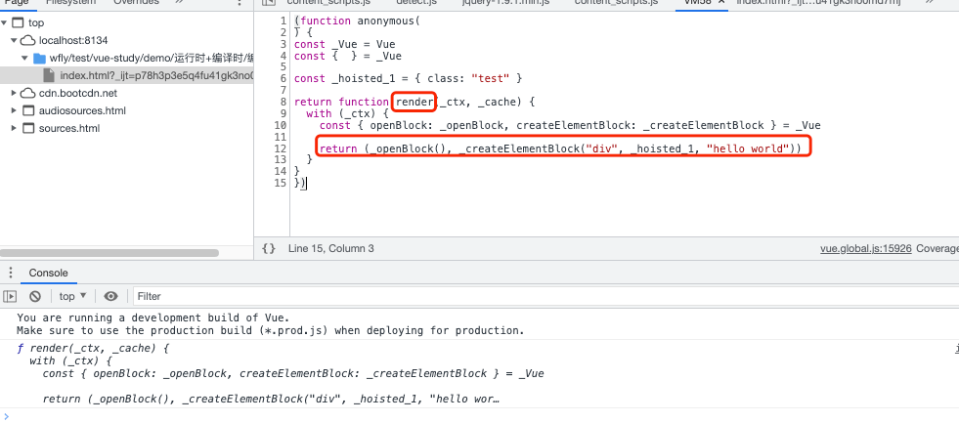This screenshot has height=423, width=959.
Task: Expand the sources.html frame node
Action: point(14,128)
